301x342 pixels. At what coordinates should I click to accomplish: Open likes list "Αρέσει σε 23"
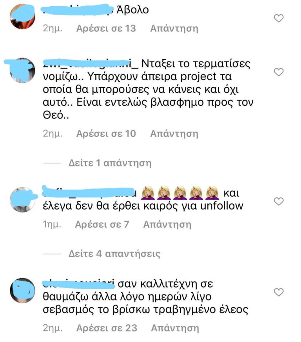(x=107, y=328)
